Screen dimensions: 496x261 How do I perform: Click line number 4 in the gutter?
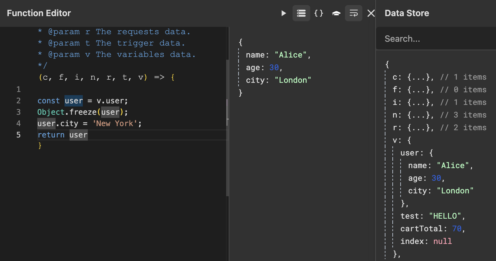(x=19, y=124)
